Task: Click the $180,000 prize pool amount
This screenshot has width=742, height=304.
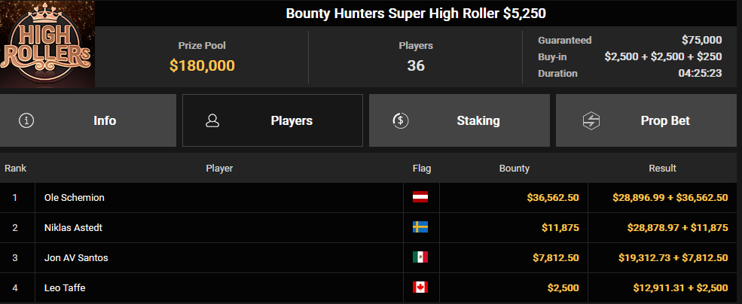Action: tap(202, 65)
